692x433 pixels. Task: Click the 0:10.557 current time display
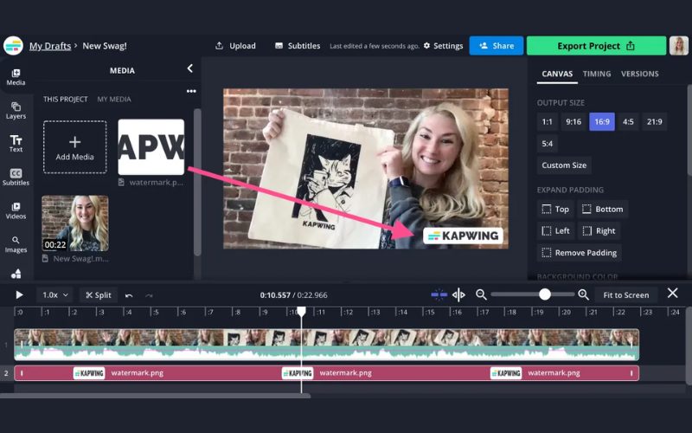[x=275, y=294]
